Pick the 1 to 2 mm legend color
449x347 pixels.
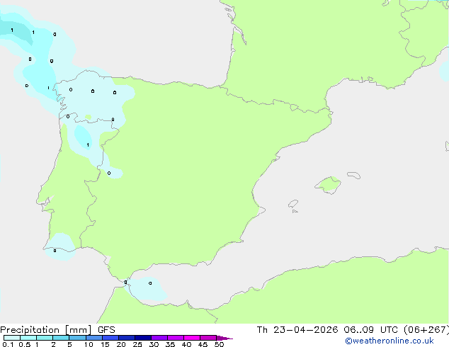tap(45, 338)
